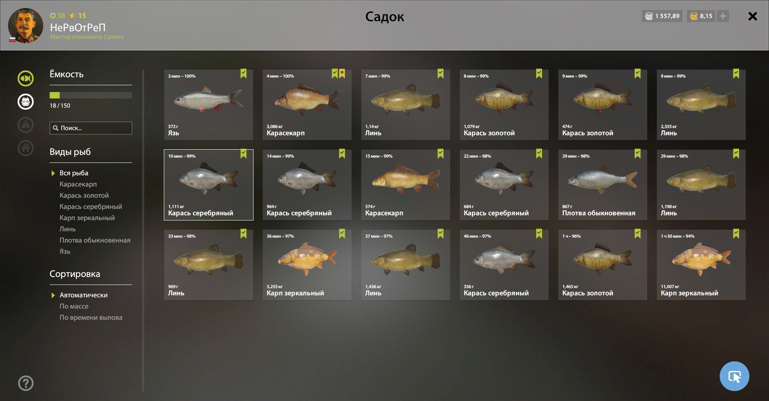Click the blue cursor selection button

(x=734, y=376)
